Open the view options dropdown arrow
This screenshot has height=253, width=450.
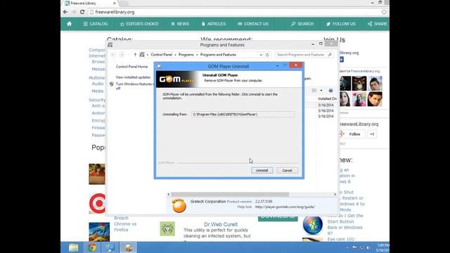coord(321,91)
